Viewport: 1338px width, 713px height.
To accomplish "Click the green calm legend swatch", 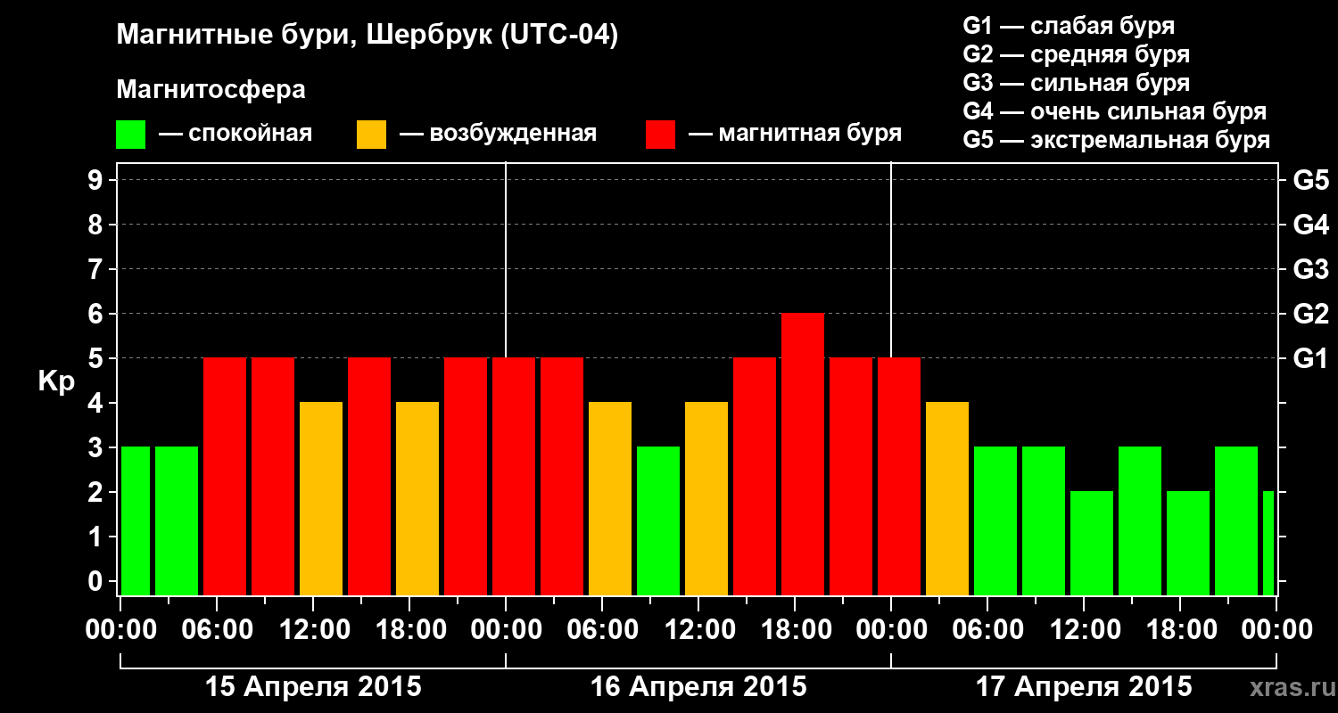I will 131,135.
